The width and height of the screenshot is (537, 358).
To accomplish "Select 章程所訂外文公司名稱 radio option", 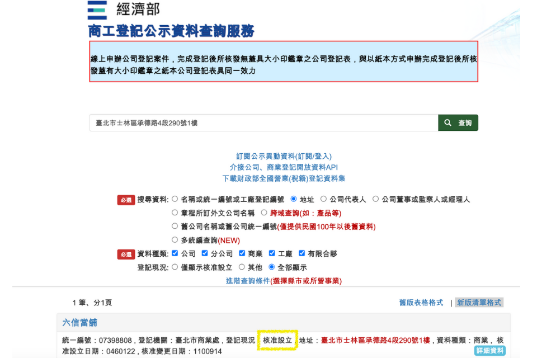I will [175, 213].
